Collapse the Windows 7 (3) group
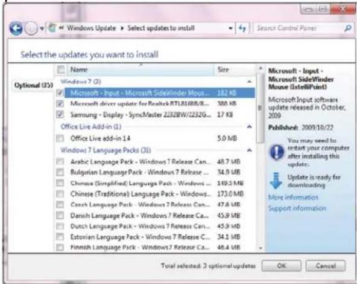This screenshot has height=284, width=357. click(249, 82)
